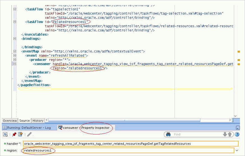Select consumer - Property Inspector tab
Screen dimensions: 245x156
click(86, 128)
